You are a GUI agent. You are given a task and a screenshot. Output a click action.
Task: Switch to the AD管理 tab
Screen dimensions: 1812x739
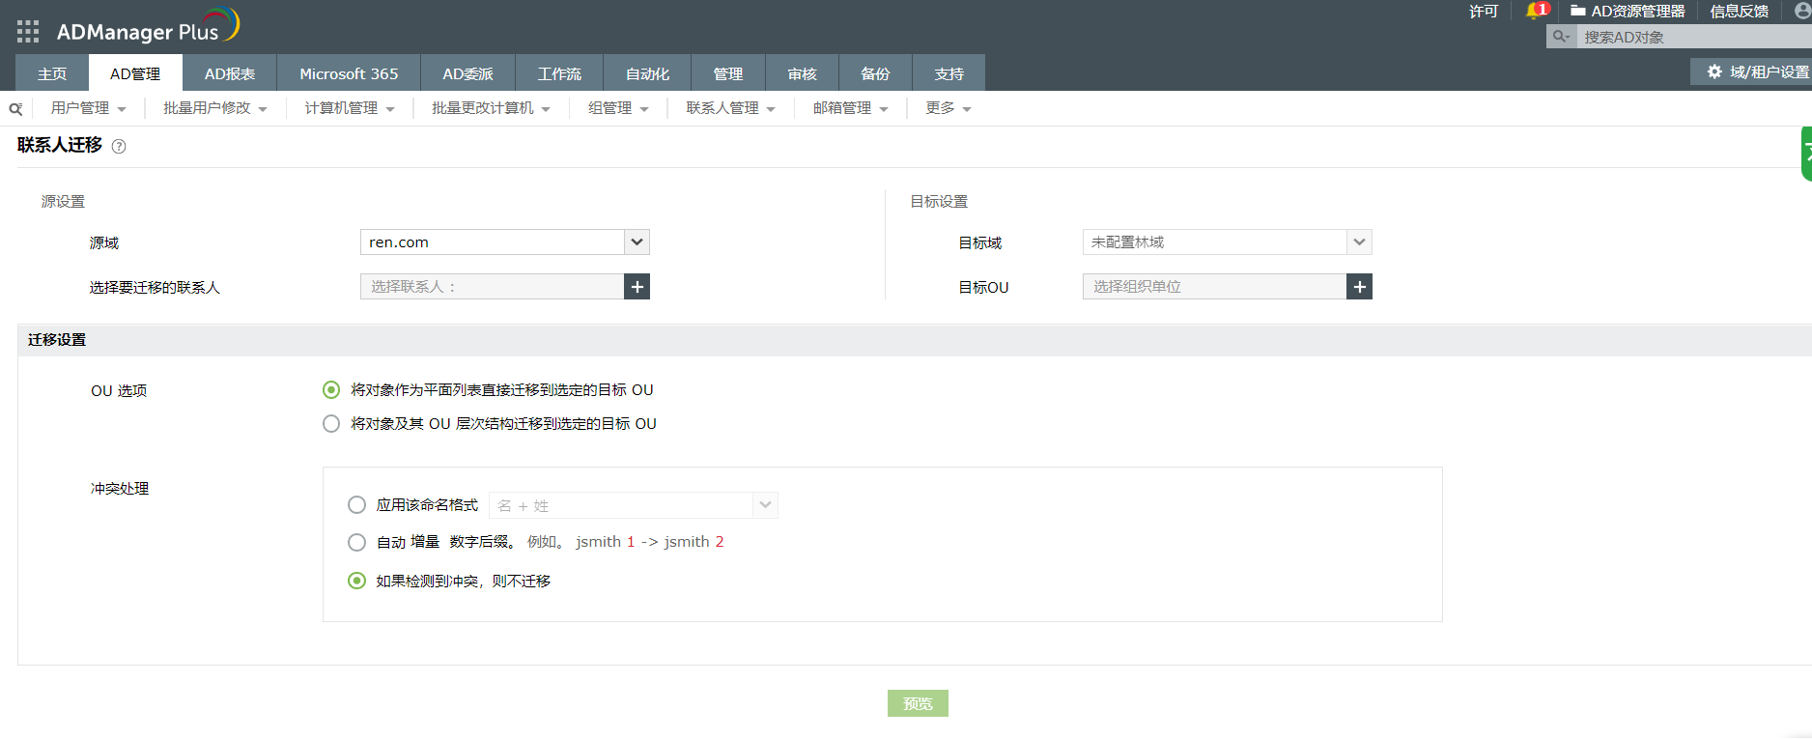(135, 73)
